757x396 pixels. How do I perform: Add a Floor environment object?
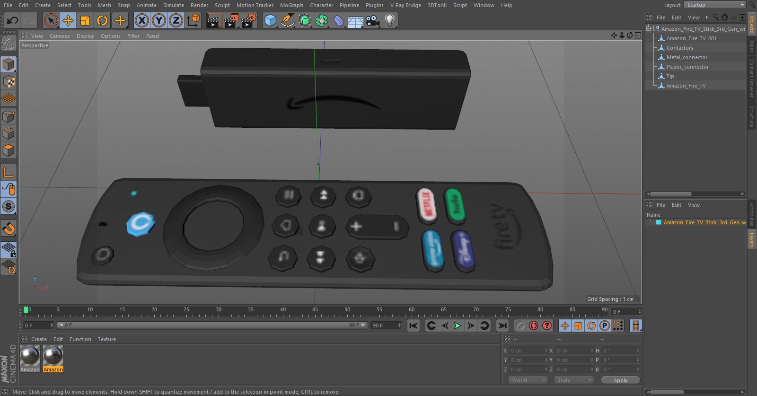coord(356,20)
